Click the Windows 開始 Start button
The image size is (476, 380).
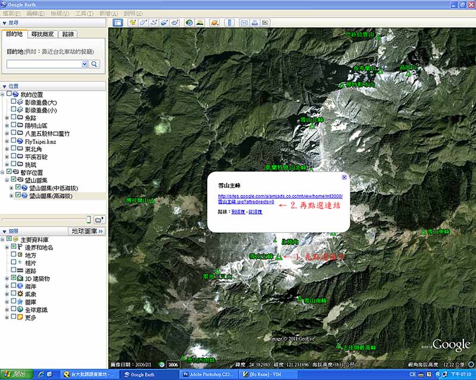[17, 375]
